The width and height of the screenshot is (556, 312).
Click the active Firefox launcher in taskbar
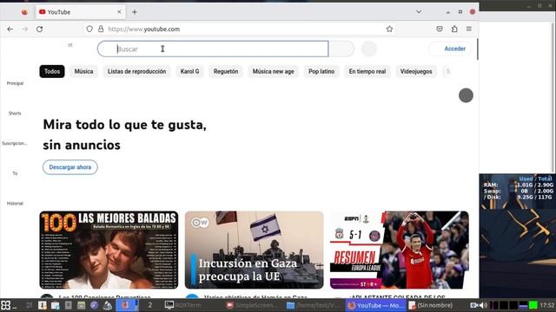(126, 305)
